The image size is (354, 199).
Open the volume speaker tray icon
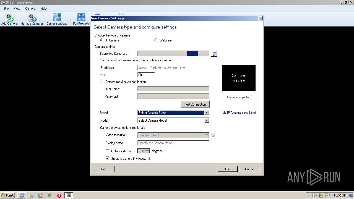click(x=314, y=195)
